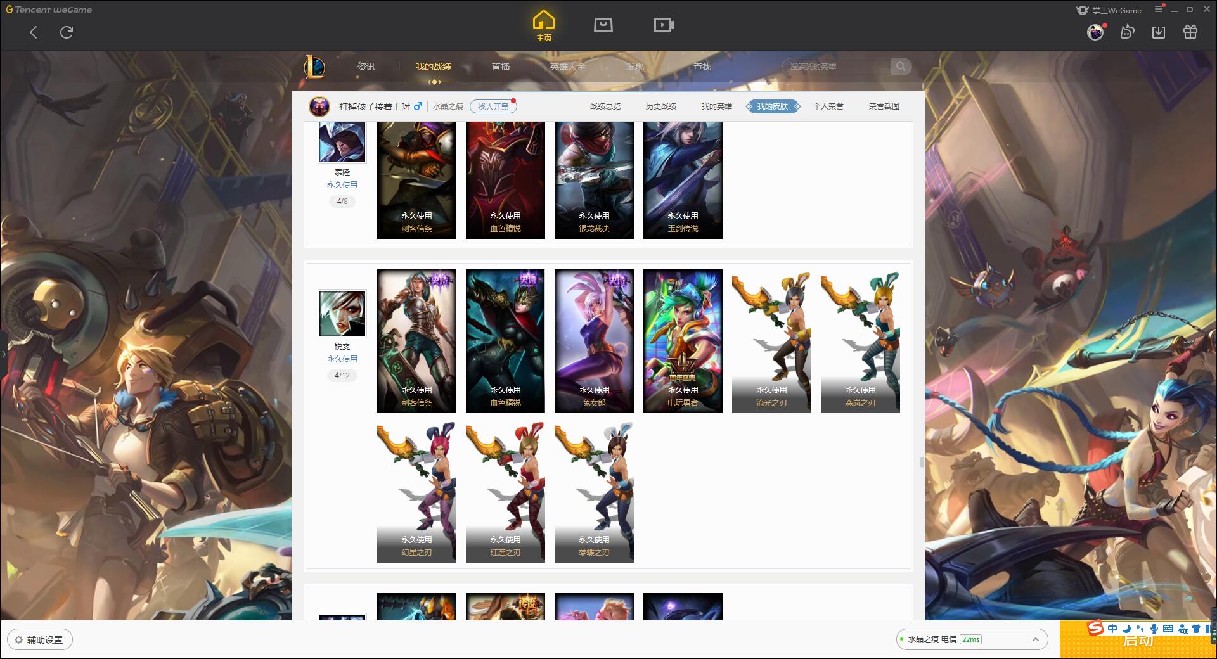Click the Sogou microphone voice input icon
This screenshot has height=659, width=1217.
[x=1154, y=629]
